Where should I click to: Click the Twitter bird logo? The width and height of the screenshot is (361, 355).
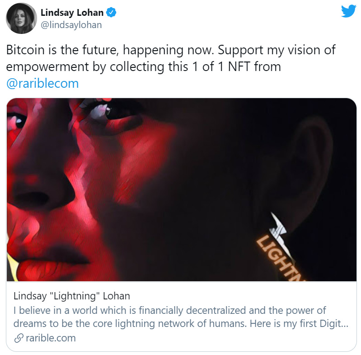tap(348, 11)
